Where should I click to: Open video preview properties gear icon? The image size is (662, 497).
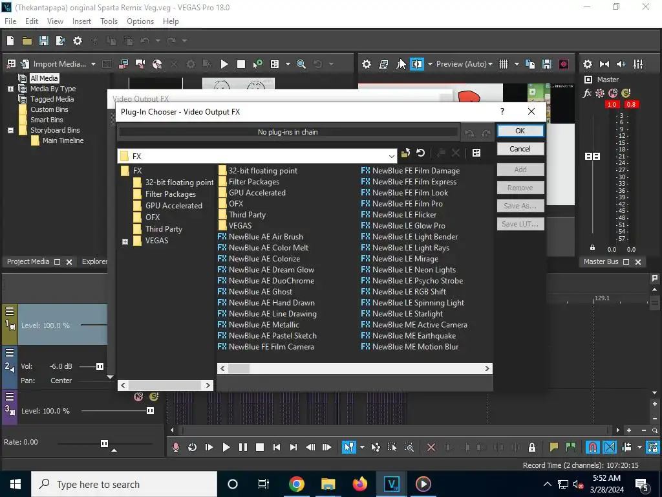pos(367,64)
